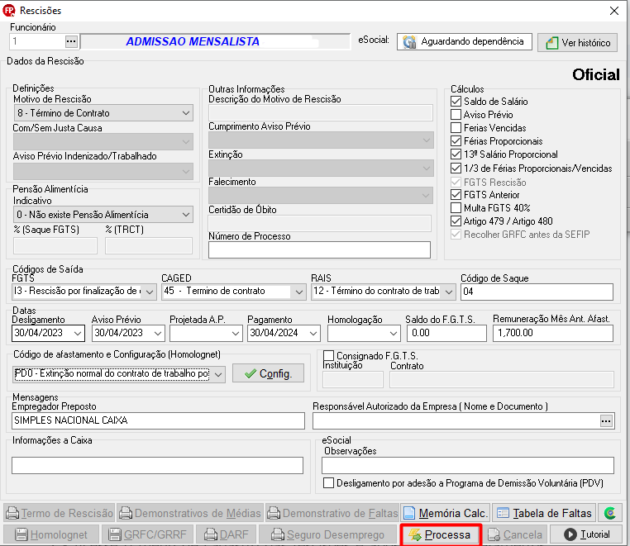Open employee lookup ellipsis button
The width and height of the screenshot is (630, 546).
71,41
